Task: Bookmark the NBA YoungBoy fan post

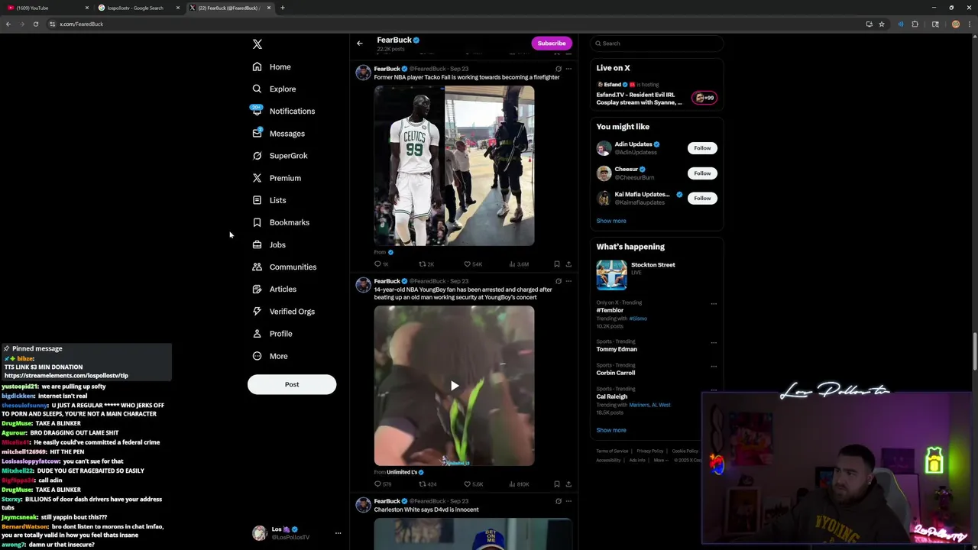Action: point(557,484)
